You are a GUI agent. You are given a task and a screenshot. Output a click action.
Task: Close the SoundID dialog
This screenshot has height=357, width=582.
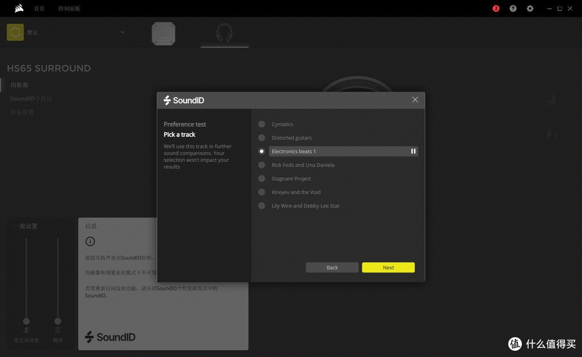(x=415, y=100)
